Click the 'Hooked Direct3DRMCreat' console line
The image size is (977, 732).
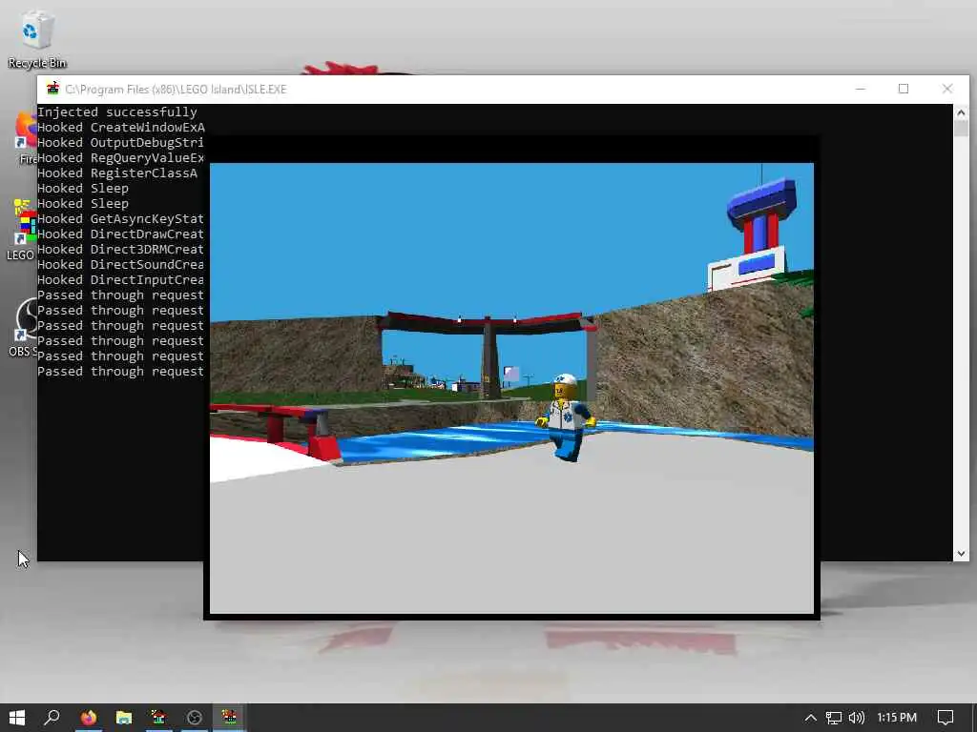pyautogui.click(x=120, y=249)
